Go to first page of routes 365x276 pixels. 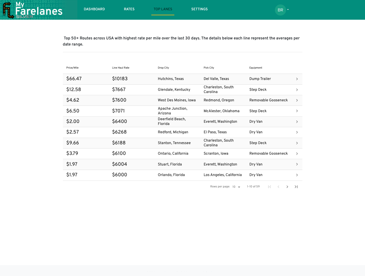point(269,187)
